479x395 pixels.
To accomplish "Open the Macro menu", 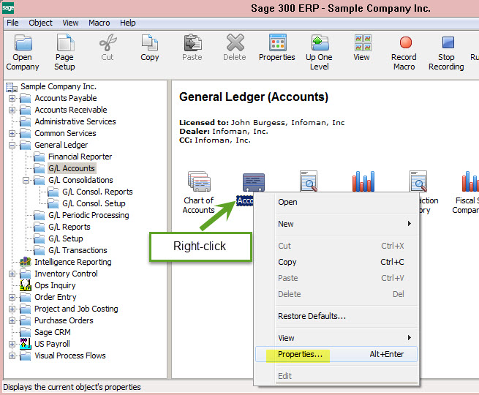I will click(x=99, y=23).
